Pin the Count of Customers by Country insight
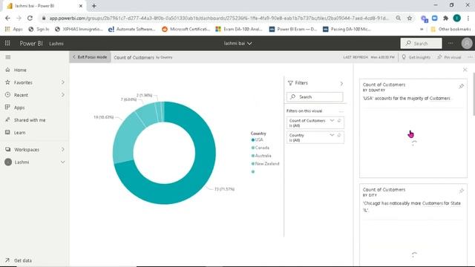The height and width of the screenshot is (267, 475). click(x=461, y=86)
